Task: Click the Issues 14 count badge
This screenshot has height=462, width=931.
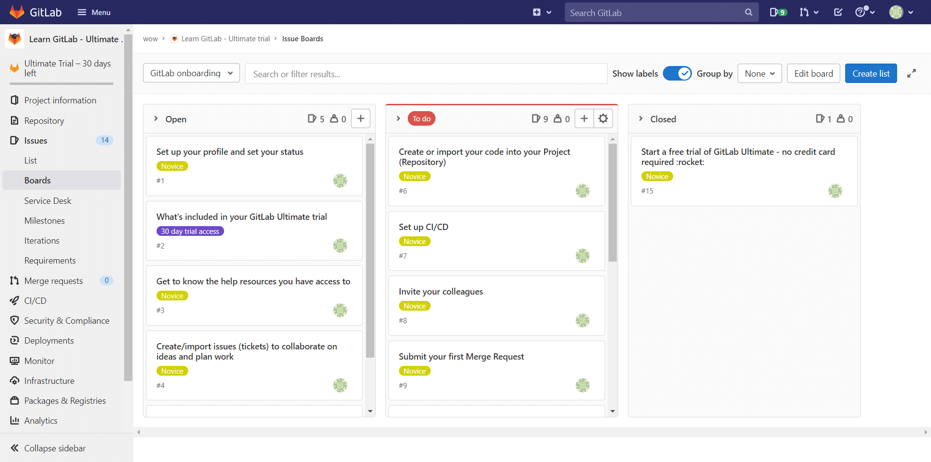Action: point(105,140)
